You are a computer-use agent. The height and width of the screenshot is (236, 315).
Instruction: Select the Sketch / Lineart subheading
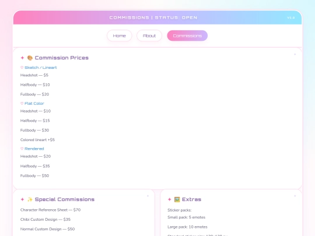coord(41,68)
